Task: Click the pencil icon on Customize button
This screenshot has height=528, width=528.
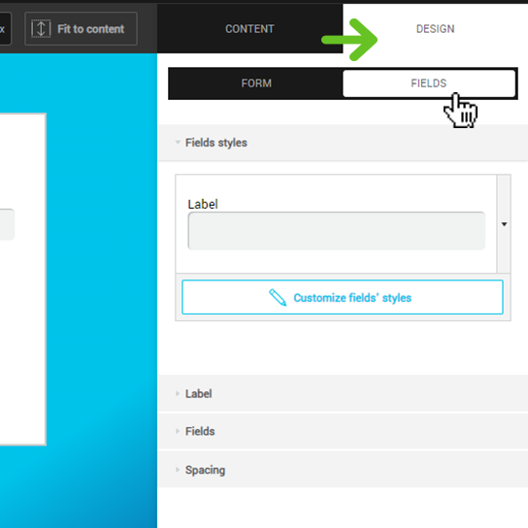Action: (278, 297)
